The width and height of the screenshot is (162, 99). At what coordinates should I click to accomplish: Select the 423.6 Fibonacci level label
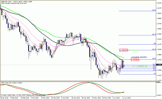[154, 10]
